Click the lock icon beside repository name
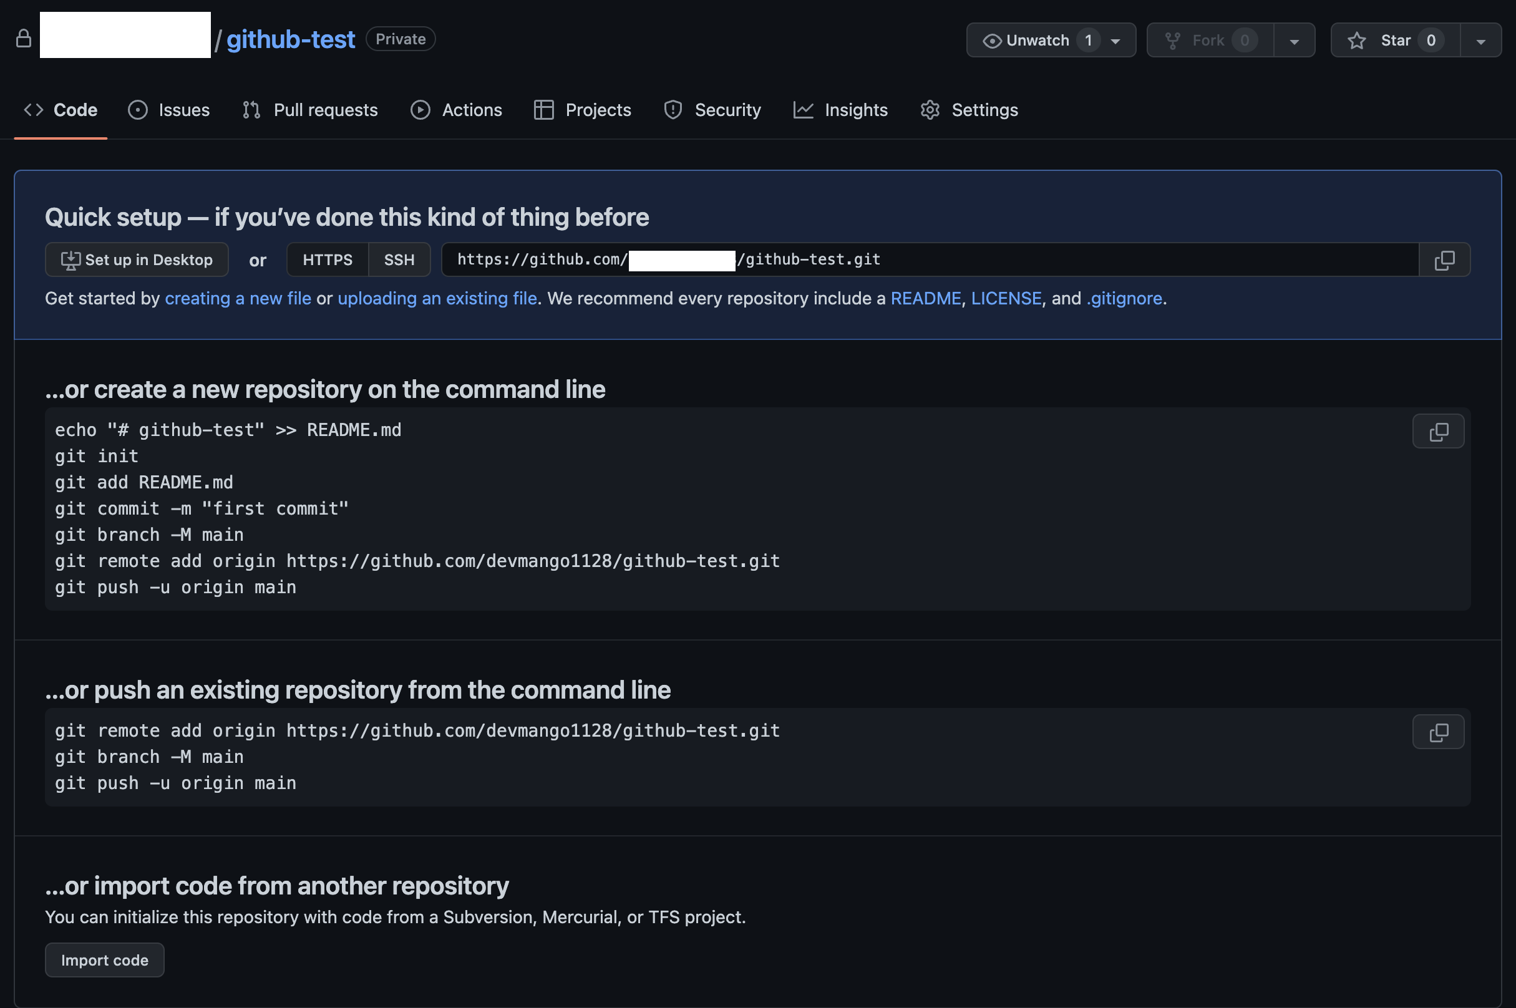Image resolution: width=1516 pixels, height=1008 pixels. pos(24,39)
